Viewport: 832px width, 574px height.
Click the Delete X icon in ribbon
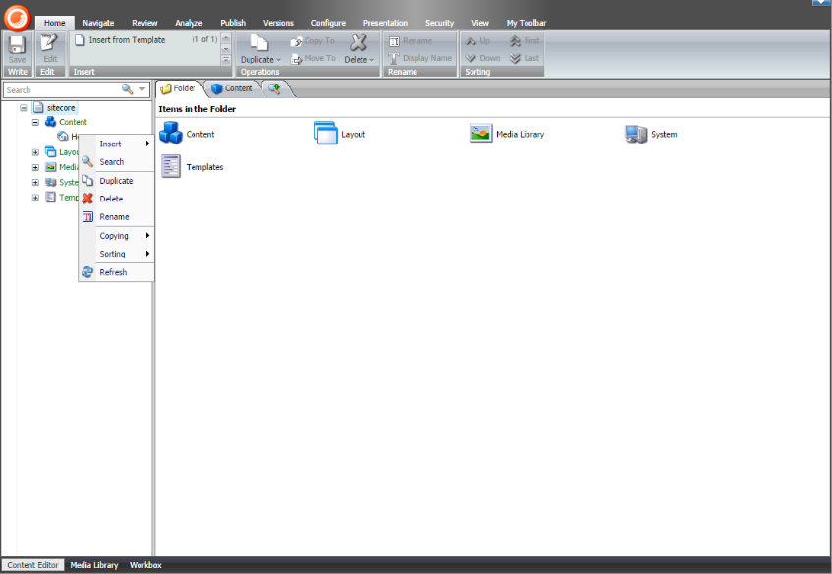359,42
